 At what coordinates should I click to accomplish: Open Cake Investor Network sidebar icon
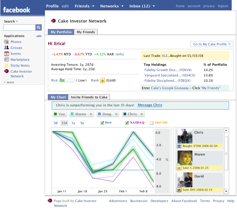point(7,71)
